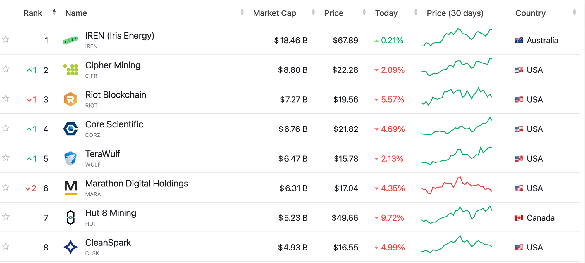Click the Core Scientific hexagon logo
The width and height of the screenshot is (585, 263).
(x=70, y=129)
